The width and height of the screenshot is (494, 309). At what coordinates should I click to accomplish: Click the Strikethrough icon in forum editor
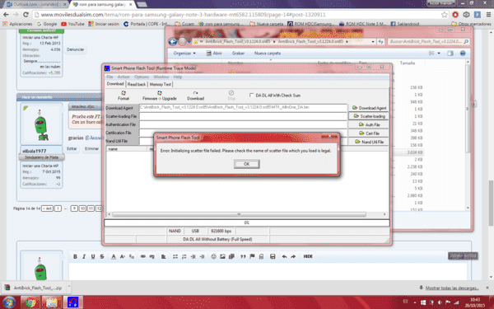tap(102, 256)
